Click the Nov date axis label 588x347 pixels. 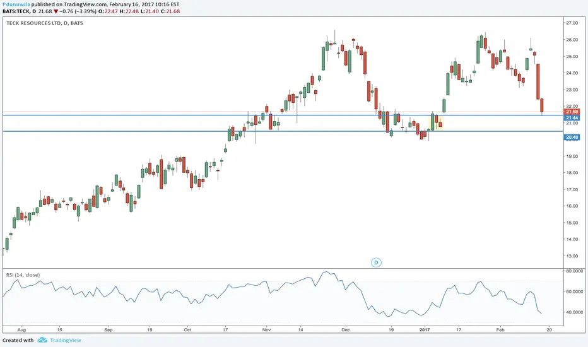(x=266, y=330)
